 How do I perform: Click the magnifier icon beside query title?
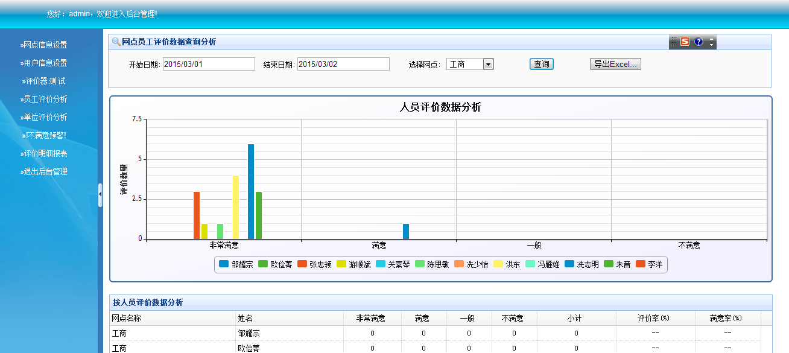pos(116,42)
